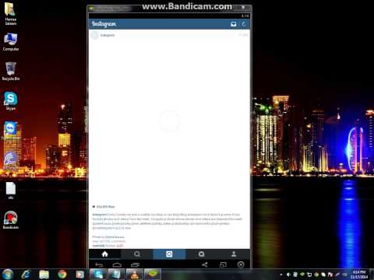Open the post author's username at post top
Screen dimensions: 374x280
(108, 35)
